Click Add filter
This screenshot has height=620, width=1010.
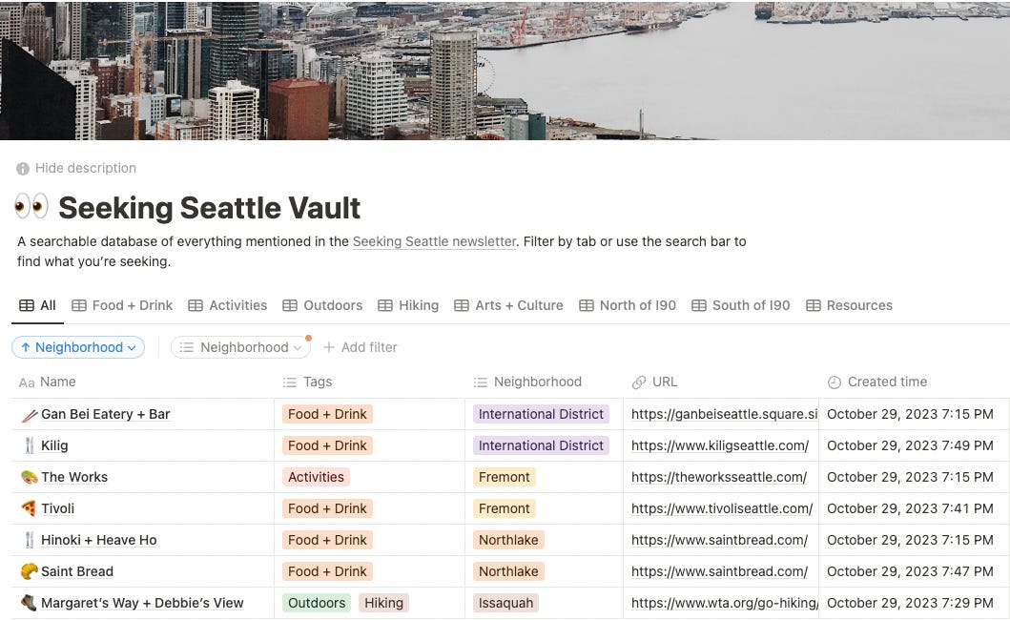tap(360, 347)
